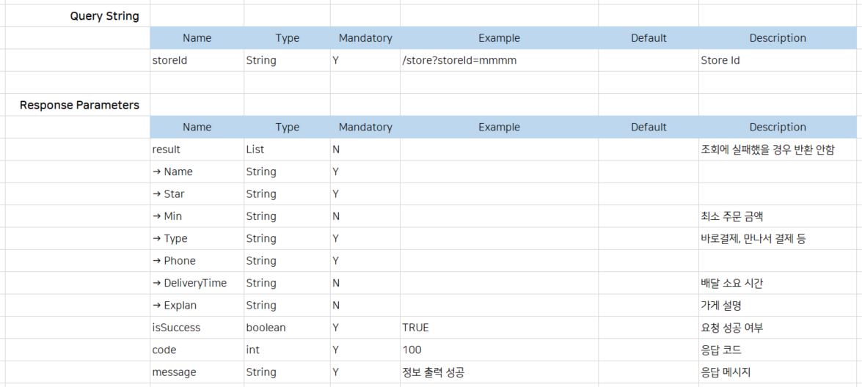Click the "boolean" type cell
The height and width of the screenshot is (387, 862).
pyautogui.click(x=266, y=328)
